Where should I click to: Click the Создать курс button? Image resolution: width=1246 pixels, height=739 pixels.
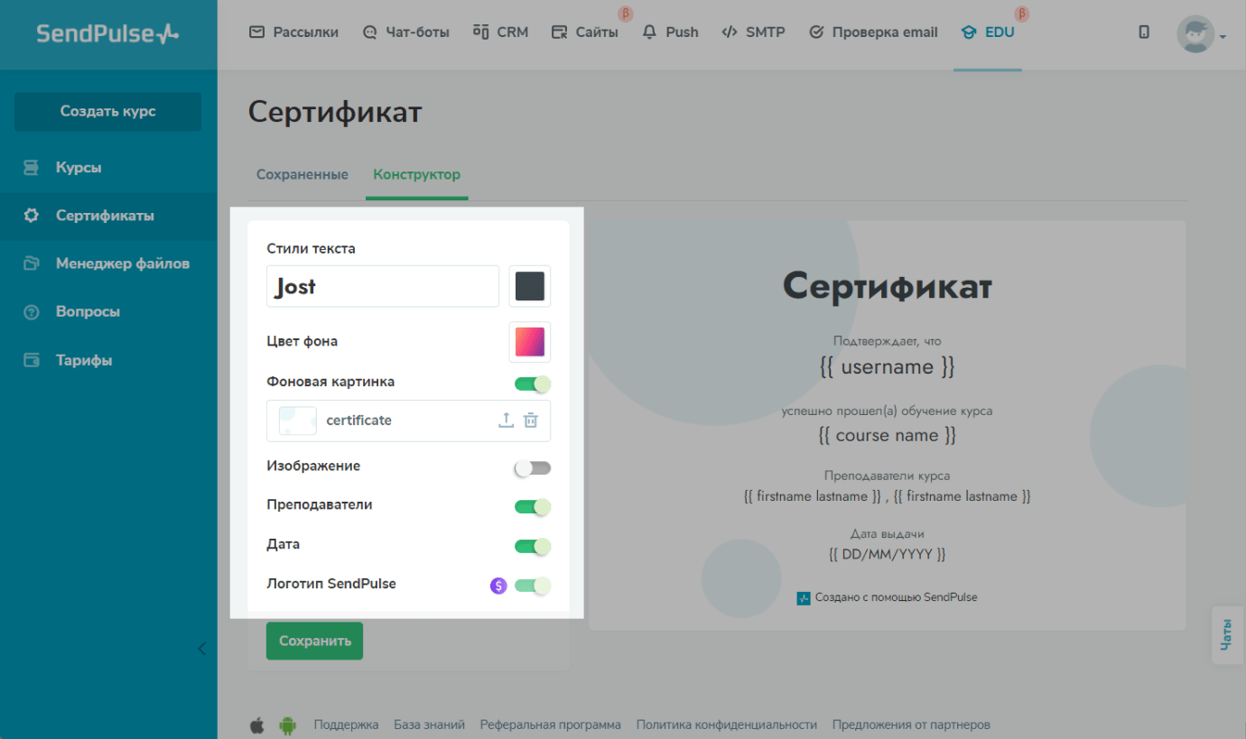(108, 111)
